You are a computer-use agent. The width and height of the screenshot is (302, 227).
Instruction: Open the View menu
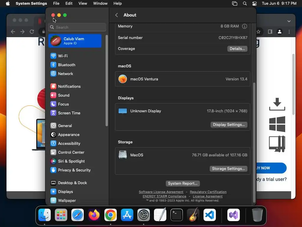click(83, 4)
